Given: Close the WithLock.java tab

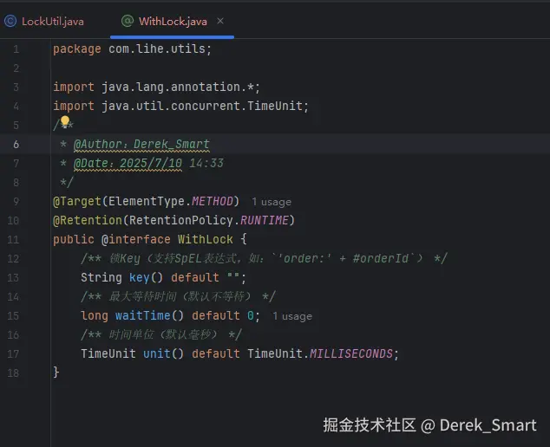Looking at the screenshot, I should tap(220, 21).
